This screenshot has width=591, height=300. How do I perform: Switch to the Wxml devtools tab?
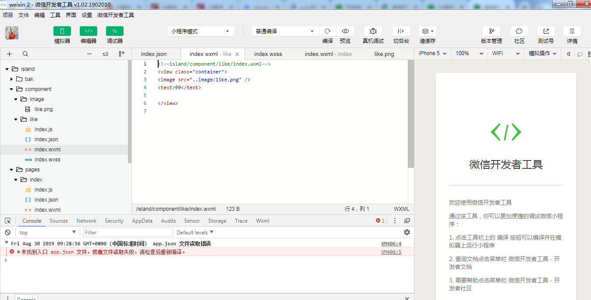(x=263, y=221)
